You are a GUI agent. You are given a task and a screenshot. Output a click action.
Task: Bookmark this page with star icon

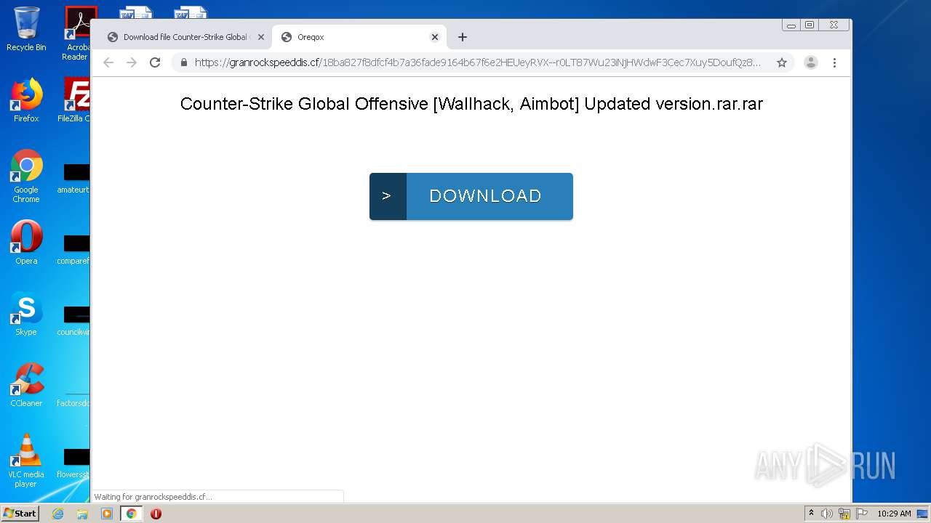point(782,62)
